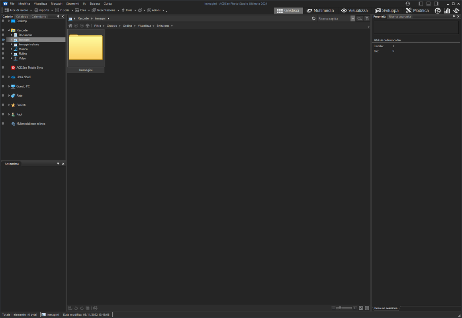The image size is (462, 318).
Task: Switch to the Ricerca avanzata tab
Action: pos(399,17)
